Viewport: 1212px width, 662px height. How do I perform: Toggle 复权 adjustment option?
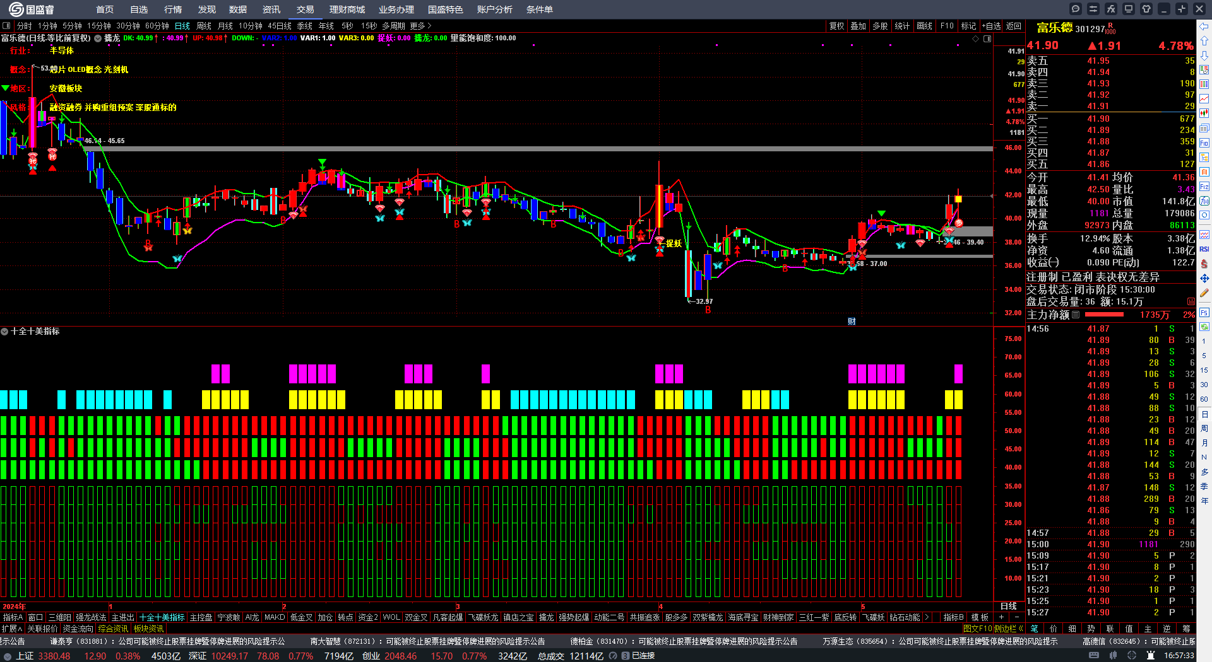837,26
